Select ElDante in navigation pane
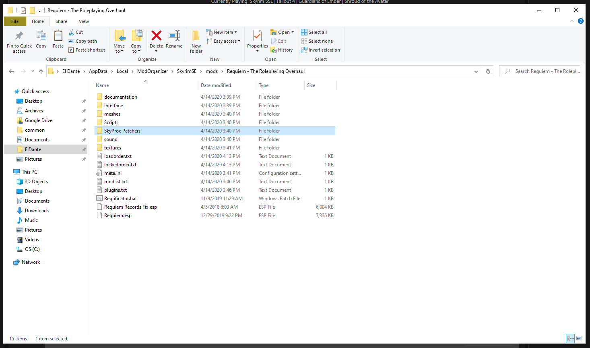 pos(45,149)
